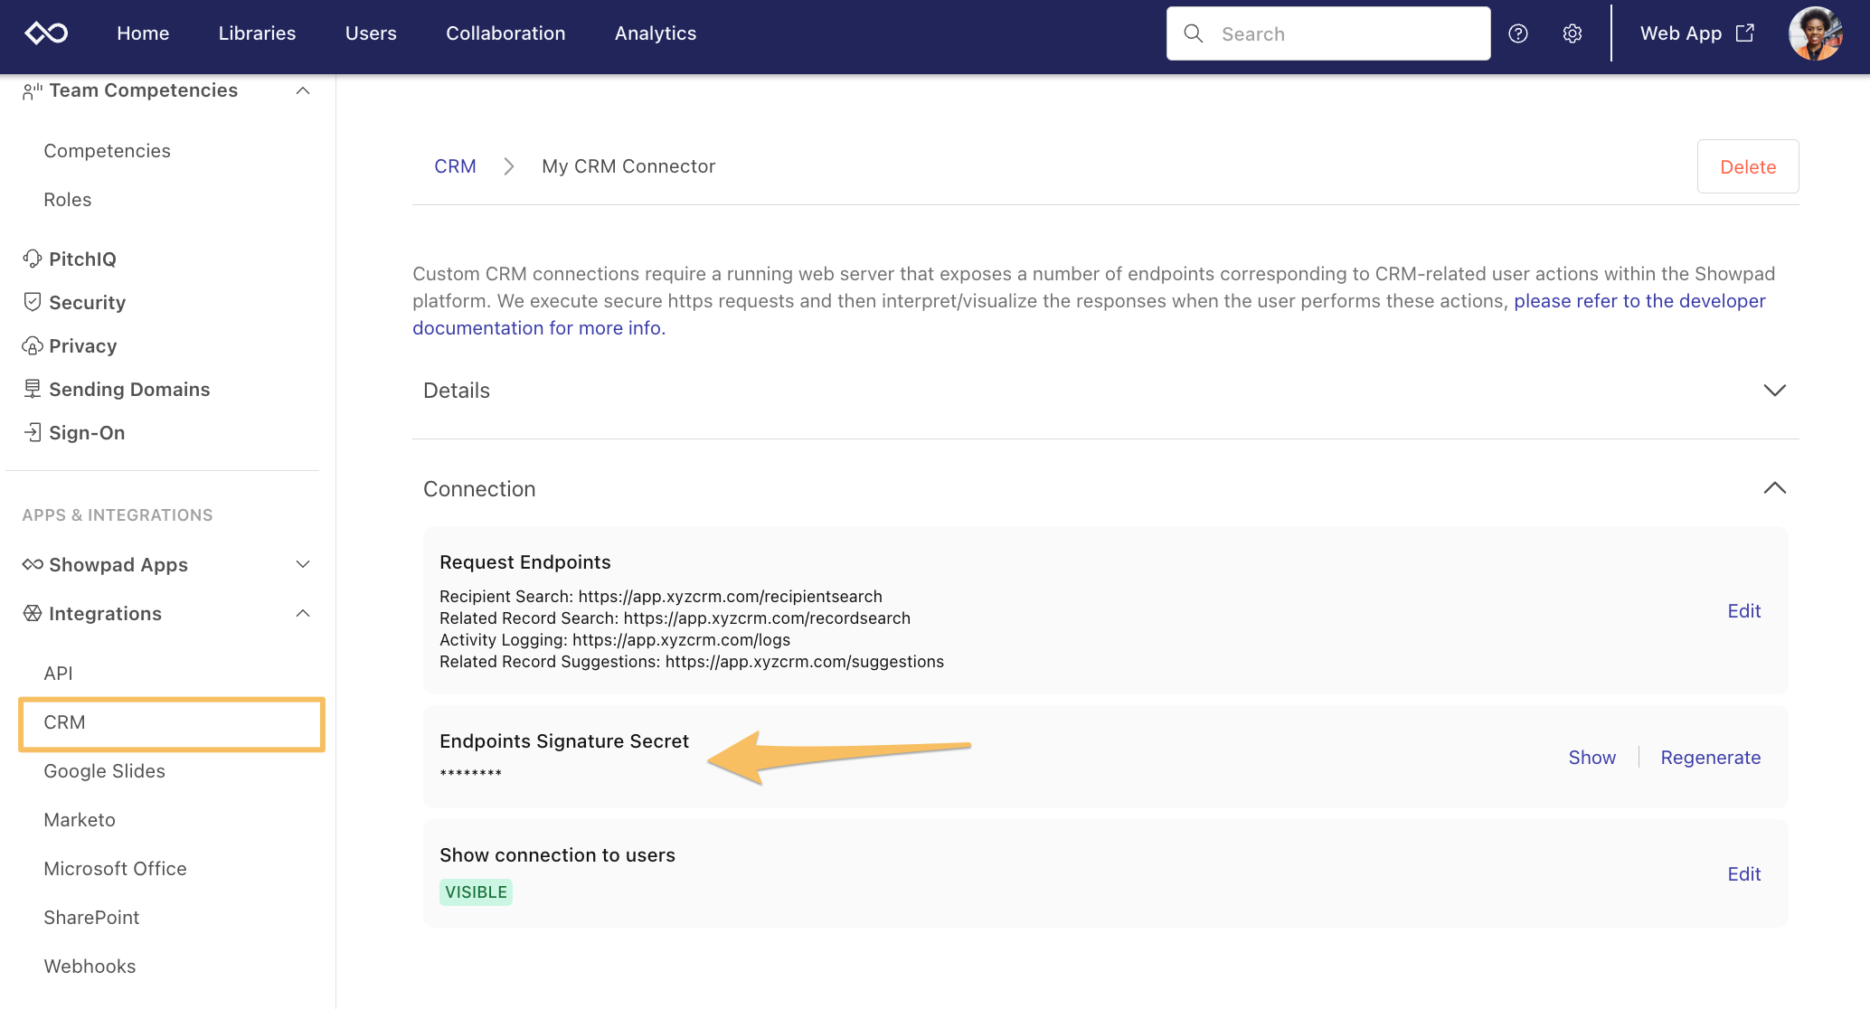Collapse the Connection section chevron
The height and width of the screenshot is (1009, 1870).
[1774, 487]
